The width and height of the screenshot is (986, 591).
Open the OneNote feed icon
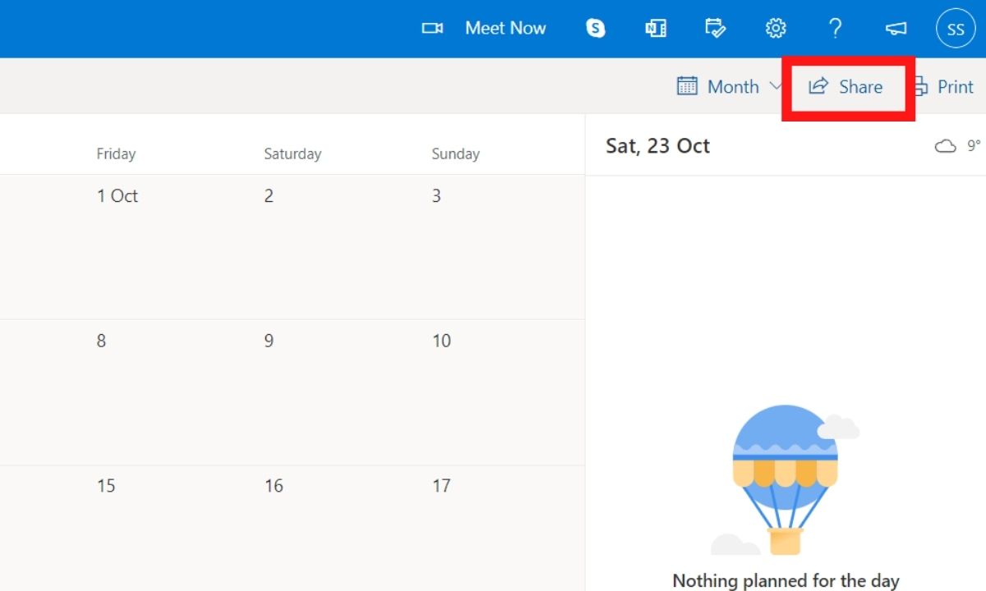coord(656,29)
